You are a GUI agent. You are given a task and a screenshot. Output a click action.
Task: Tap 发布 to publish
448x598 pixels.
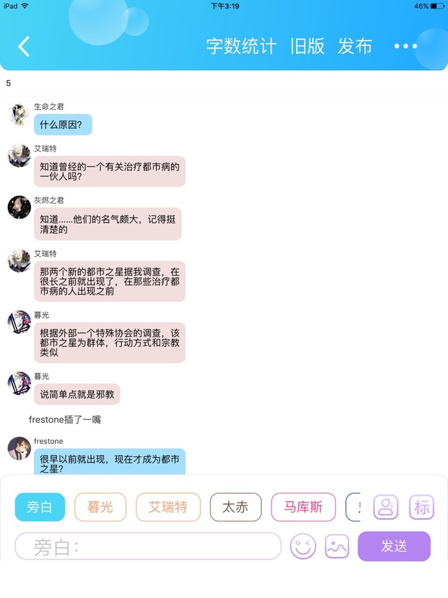click(355, 46)
